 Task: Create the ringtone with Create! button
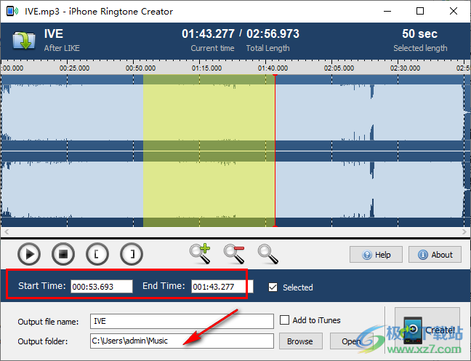coord(427,330)
